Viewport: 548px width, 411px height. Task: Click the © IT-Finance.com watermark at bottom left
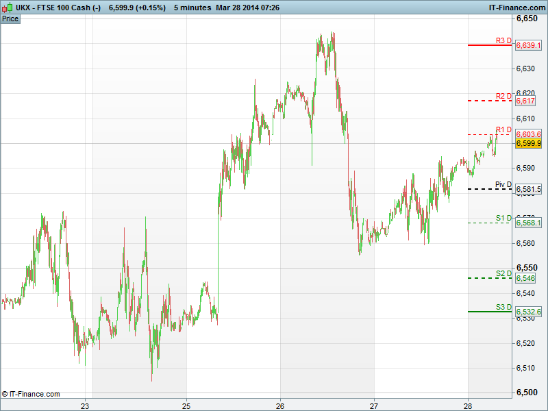tap(31, 394)
